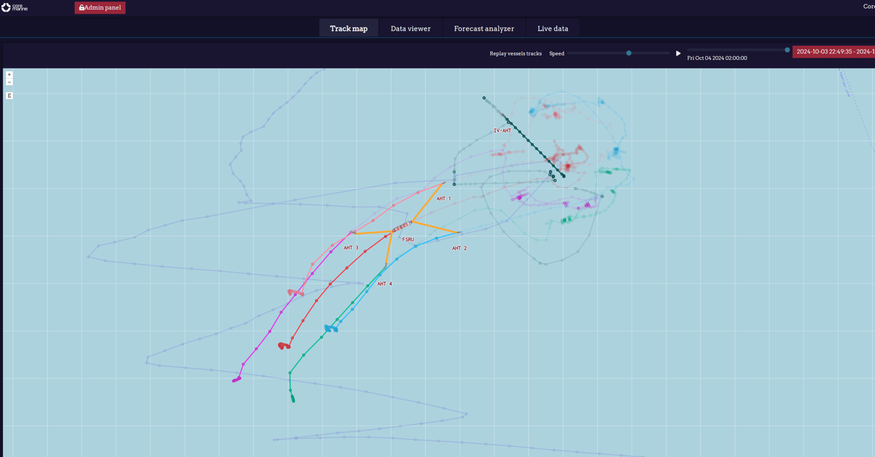Click the AHT 2 label on map
The image size is (875, 457).
tap(459, 248)
